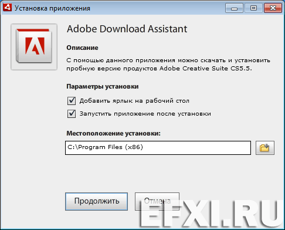Close the Установка приложения window
285x230 pixels.
273,8
